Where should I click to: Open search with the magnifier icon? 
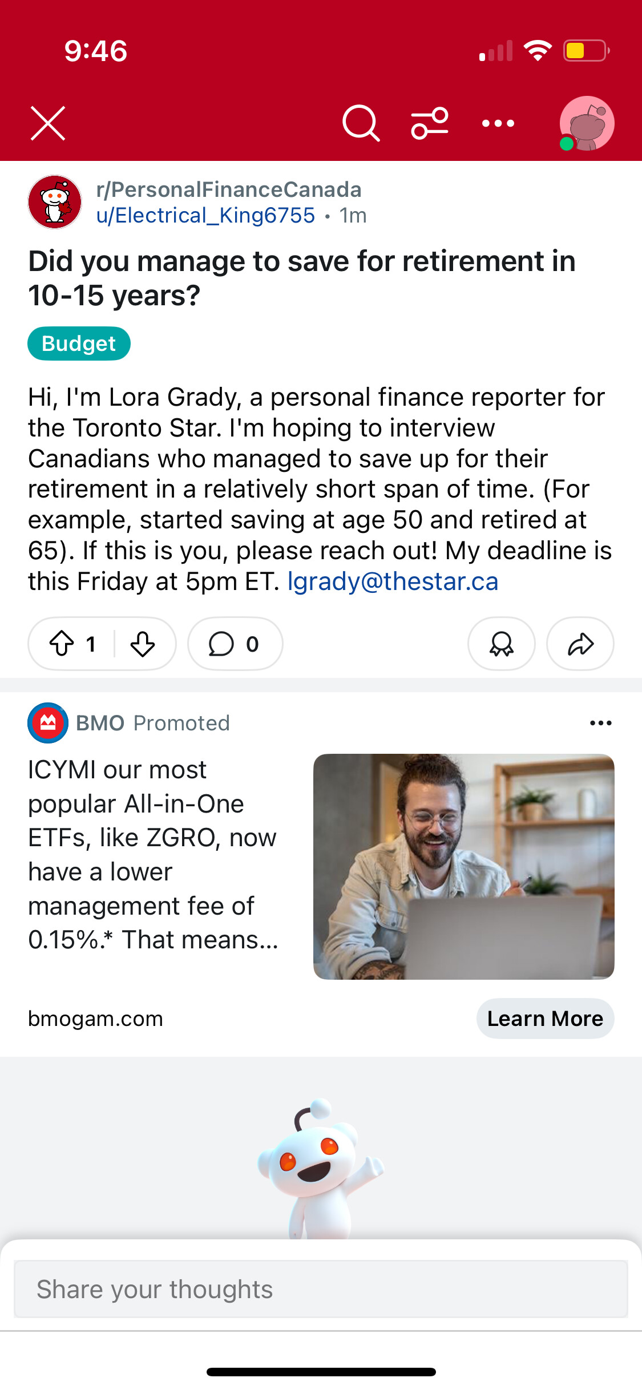361,123
